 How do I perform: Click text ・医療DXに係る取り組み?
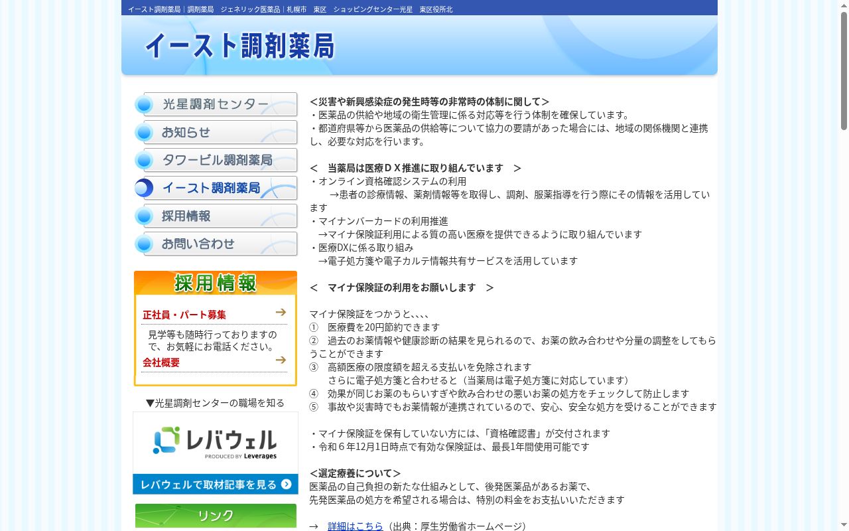tap(361, 248)
